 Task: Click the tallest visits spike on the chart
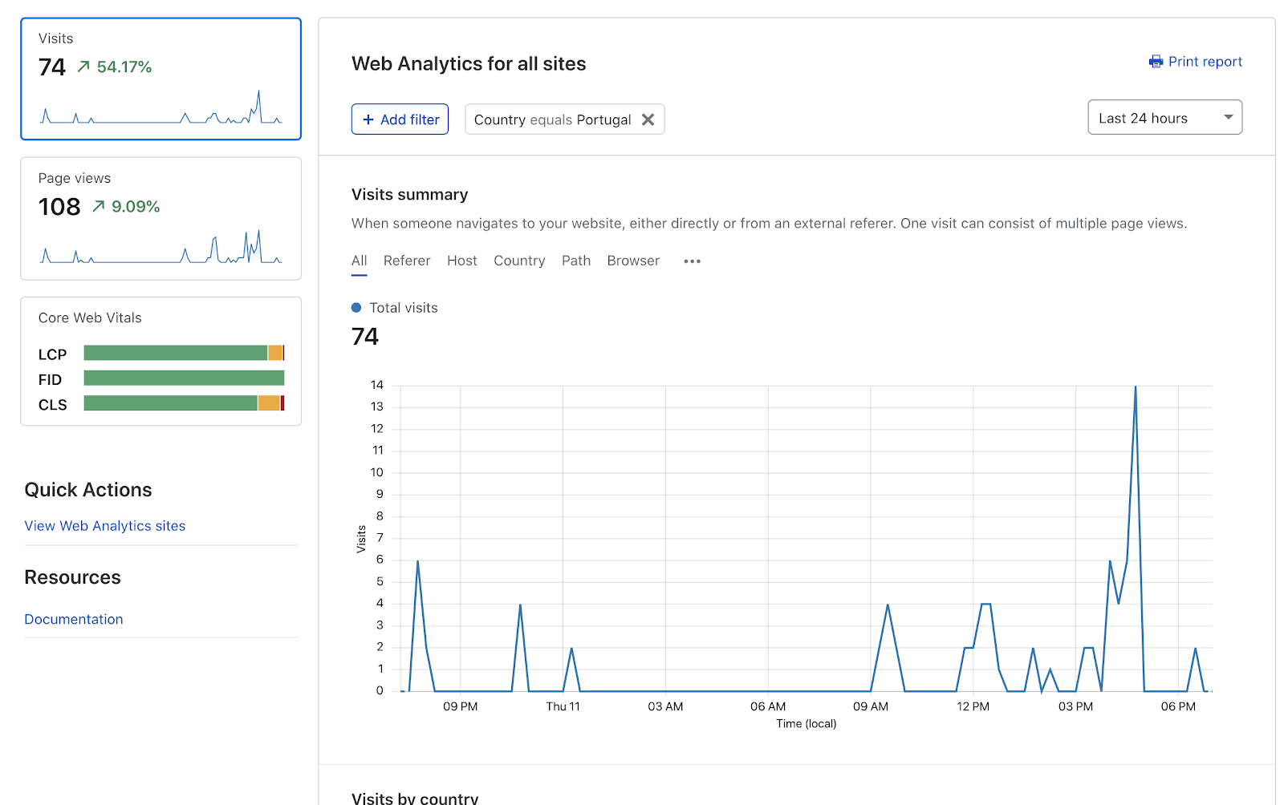tap(1136, 386)
